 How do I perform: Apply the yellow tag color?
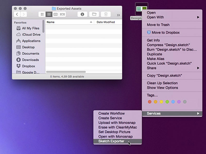coord(161,102)
